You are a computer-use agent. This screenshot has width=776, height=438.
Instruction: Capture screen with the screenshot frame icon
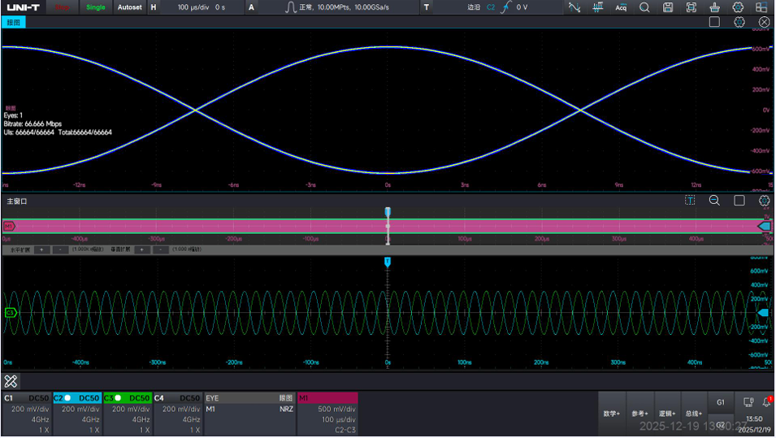click(x=691, y=7)
